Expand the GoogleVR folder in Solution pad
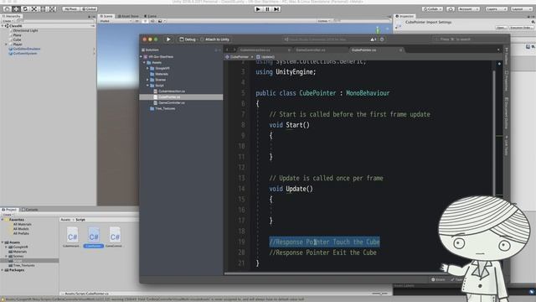This screenshot has height=302, width=536. (x=147, y=68)
